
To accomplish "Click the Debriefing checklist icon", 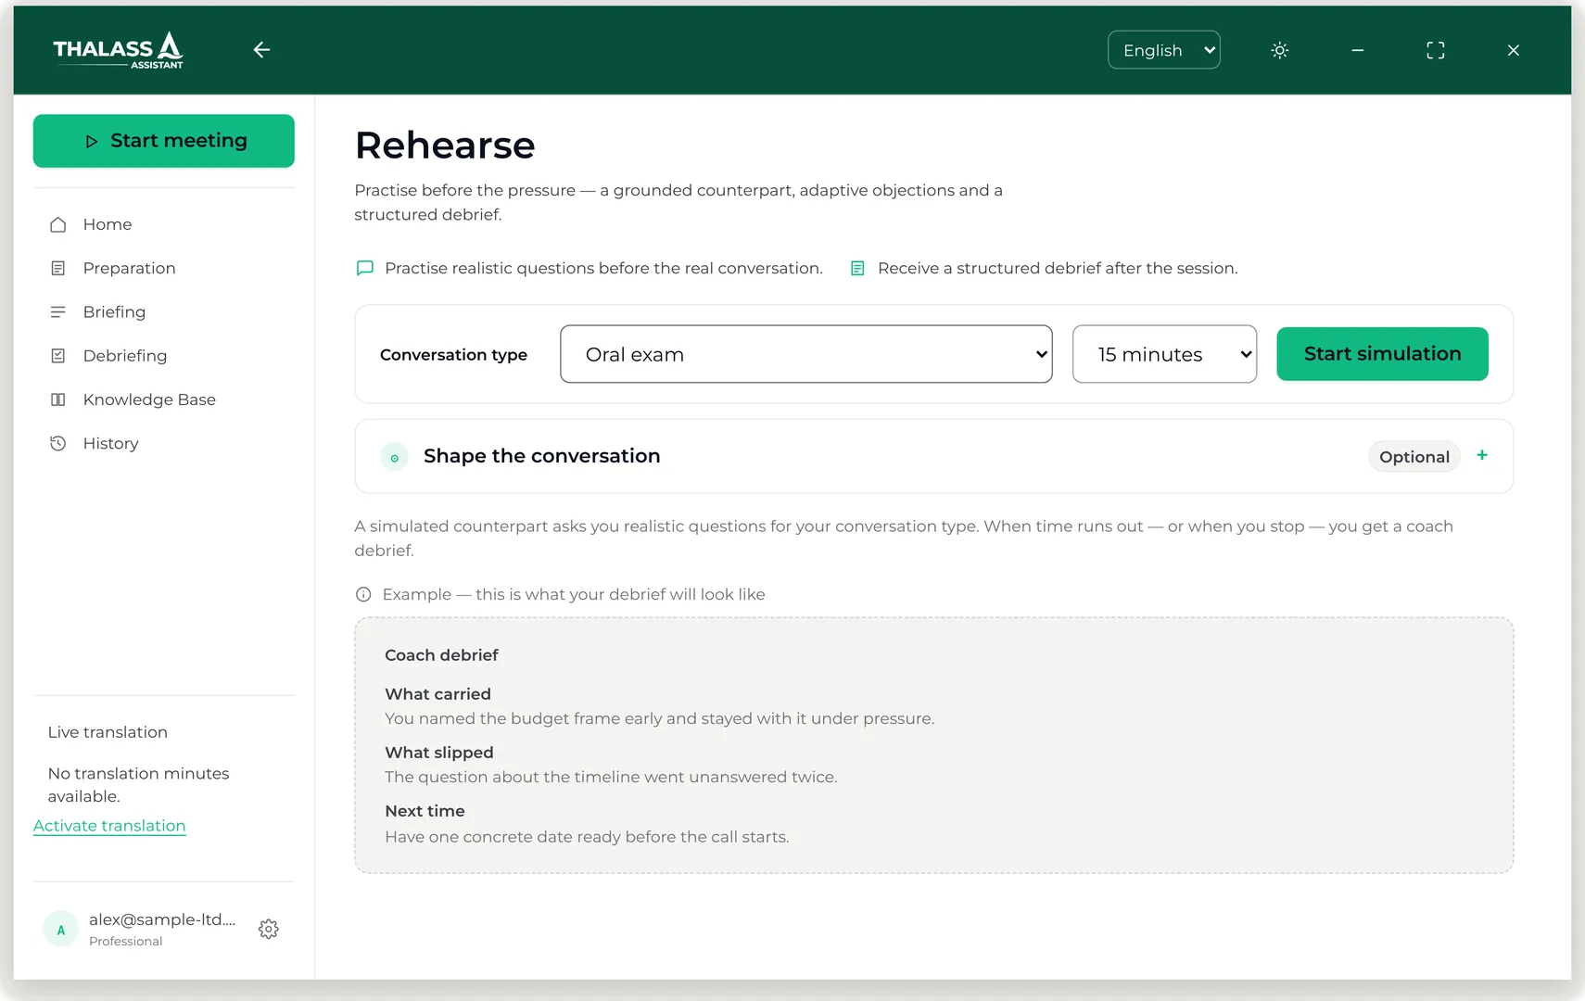I will click(x=57, y=356).
